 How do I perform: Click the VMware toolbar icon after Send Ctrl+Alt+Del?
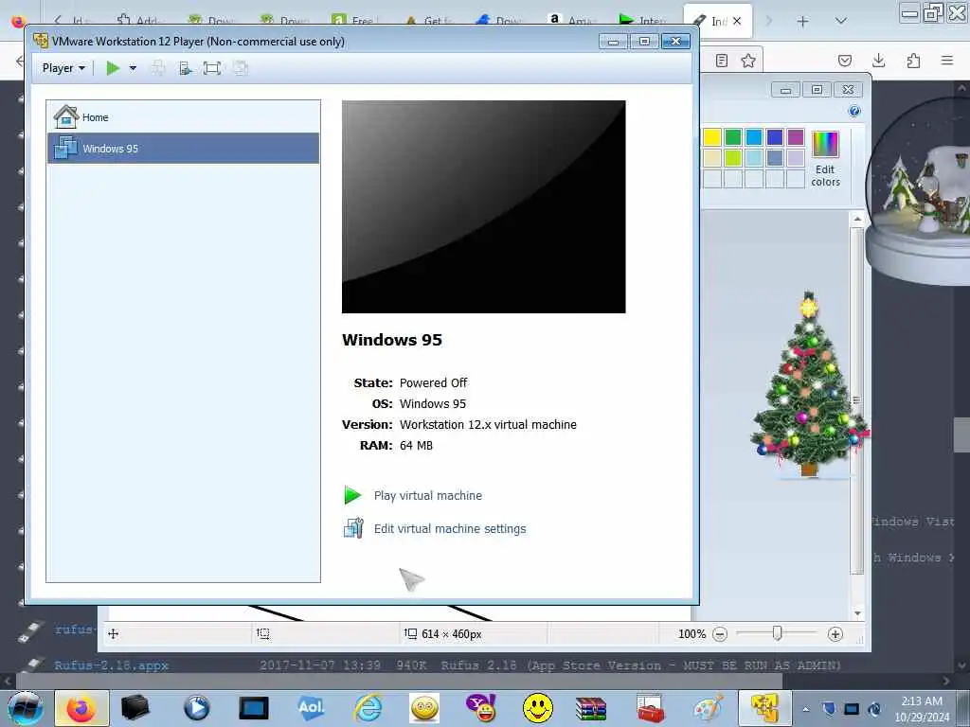(x=185, y=68)
